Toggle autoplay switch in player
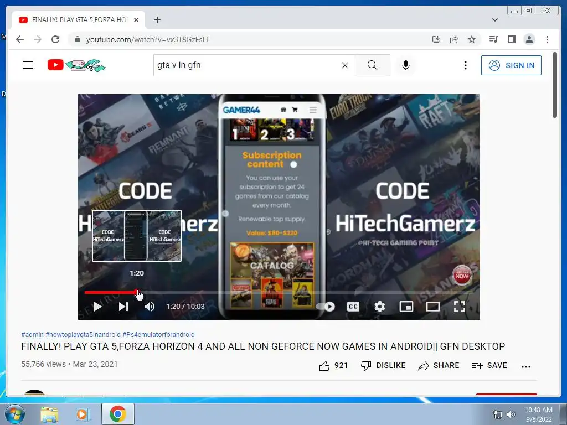The height and width of the screenshot is (425, 567). 326,307
